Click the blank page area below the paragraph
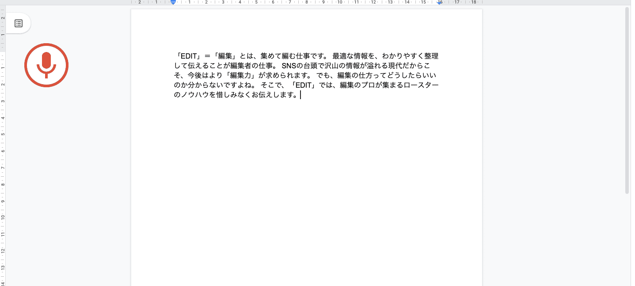635x286 pixels. click(x=306, y=185)
